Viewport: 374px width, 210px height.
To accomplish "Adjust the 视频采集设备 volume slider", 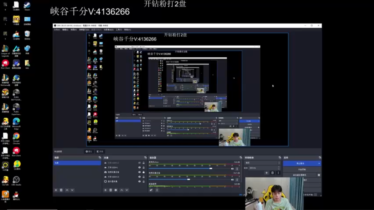I will coord(188,179).
